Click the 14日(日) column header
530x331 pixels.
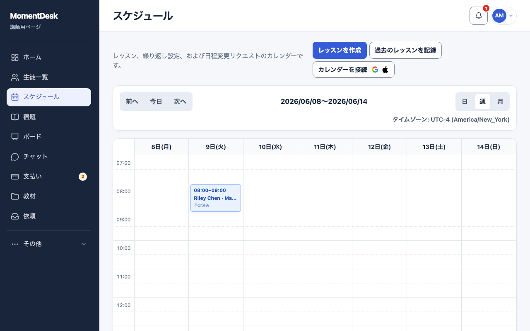(489, 147)
